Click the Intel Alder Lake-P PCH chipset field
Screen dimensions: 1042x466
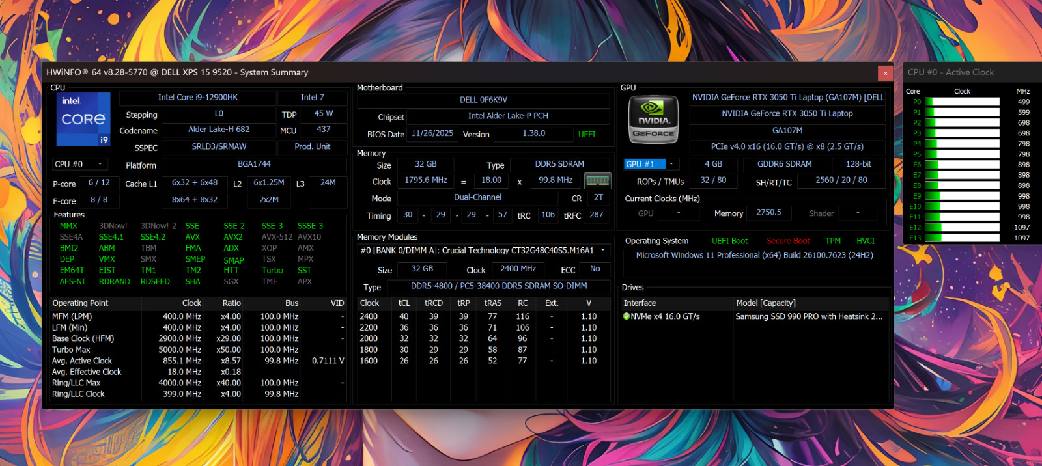(508, 116)
